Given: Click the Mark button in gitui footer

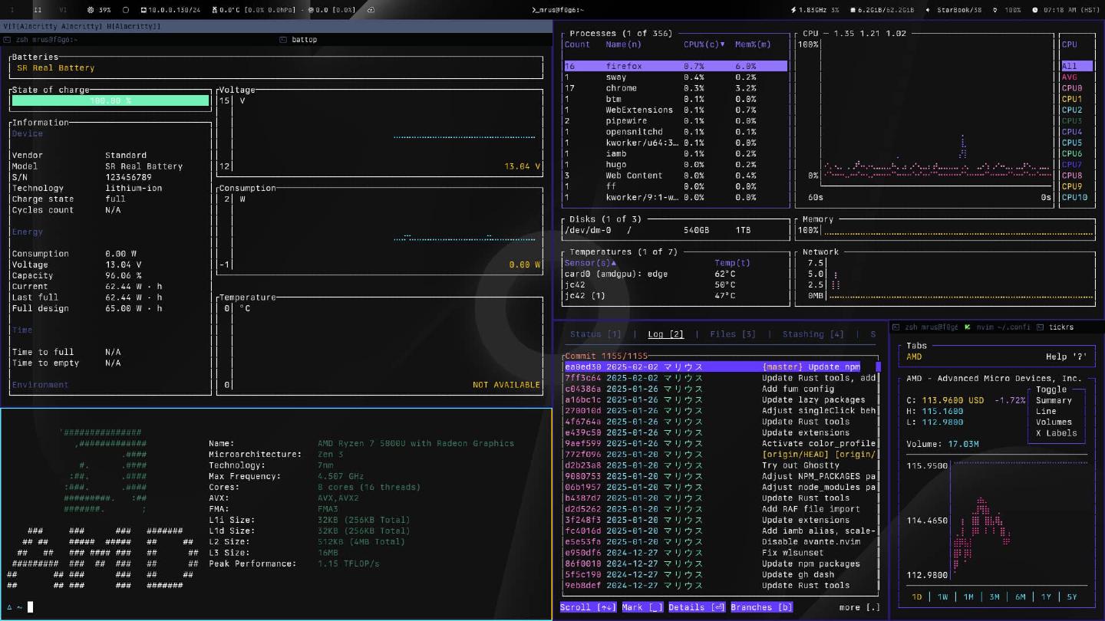Looking at the screenshot, I should (643, 607).
